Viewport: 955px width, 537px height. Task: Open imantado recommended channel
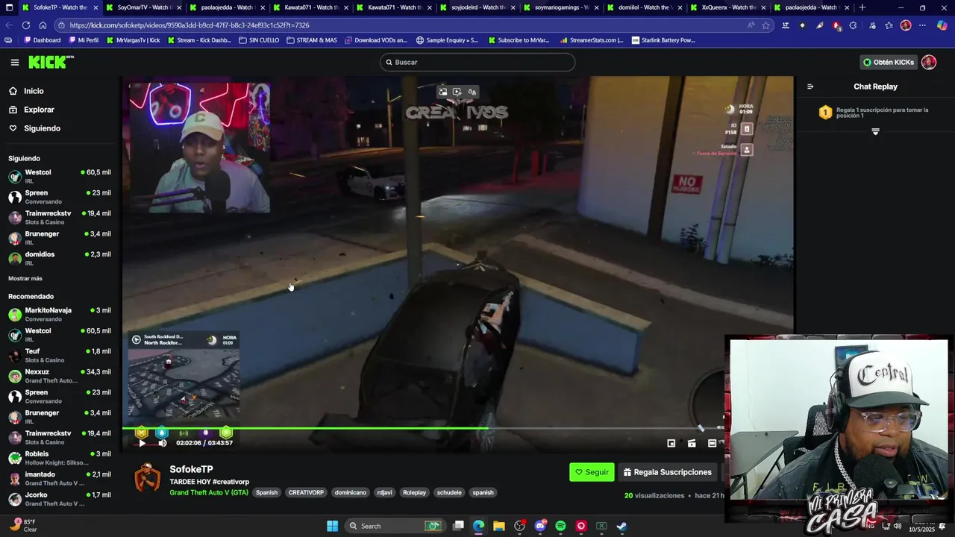pos(60,479)
